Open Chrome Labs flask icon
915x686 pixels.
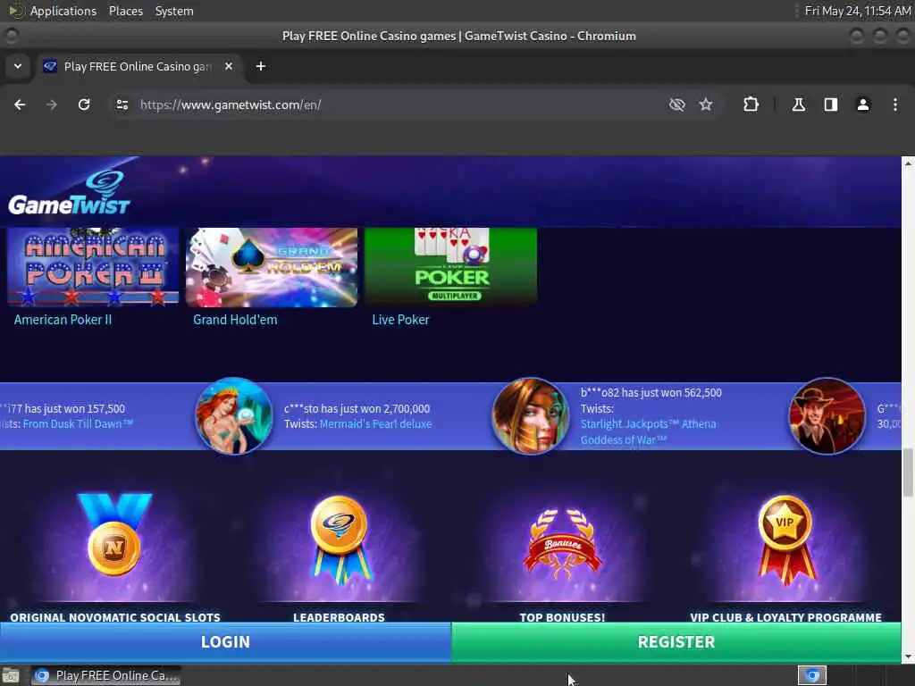pyautogui.click(x=799, y=105)
